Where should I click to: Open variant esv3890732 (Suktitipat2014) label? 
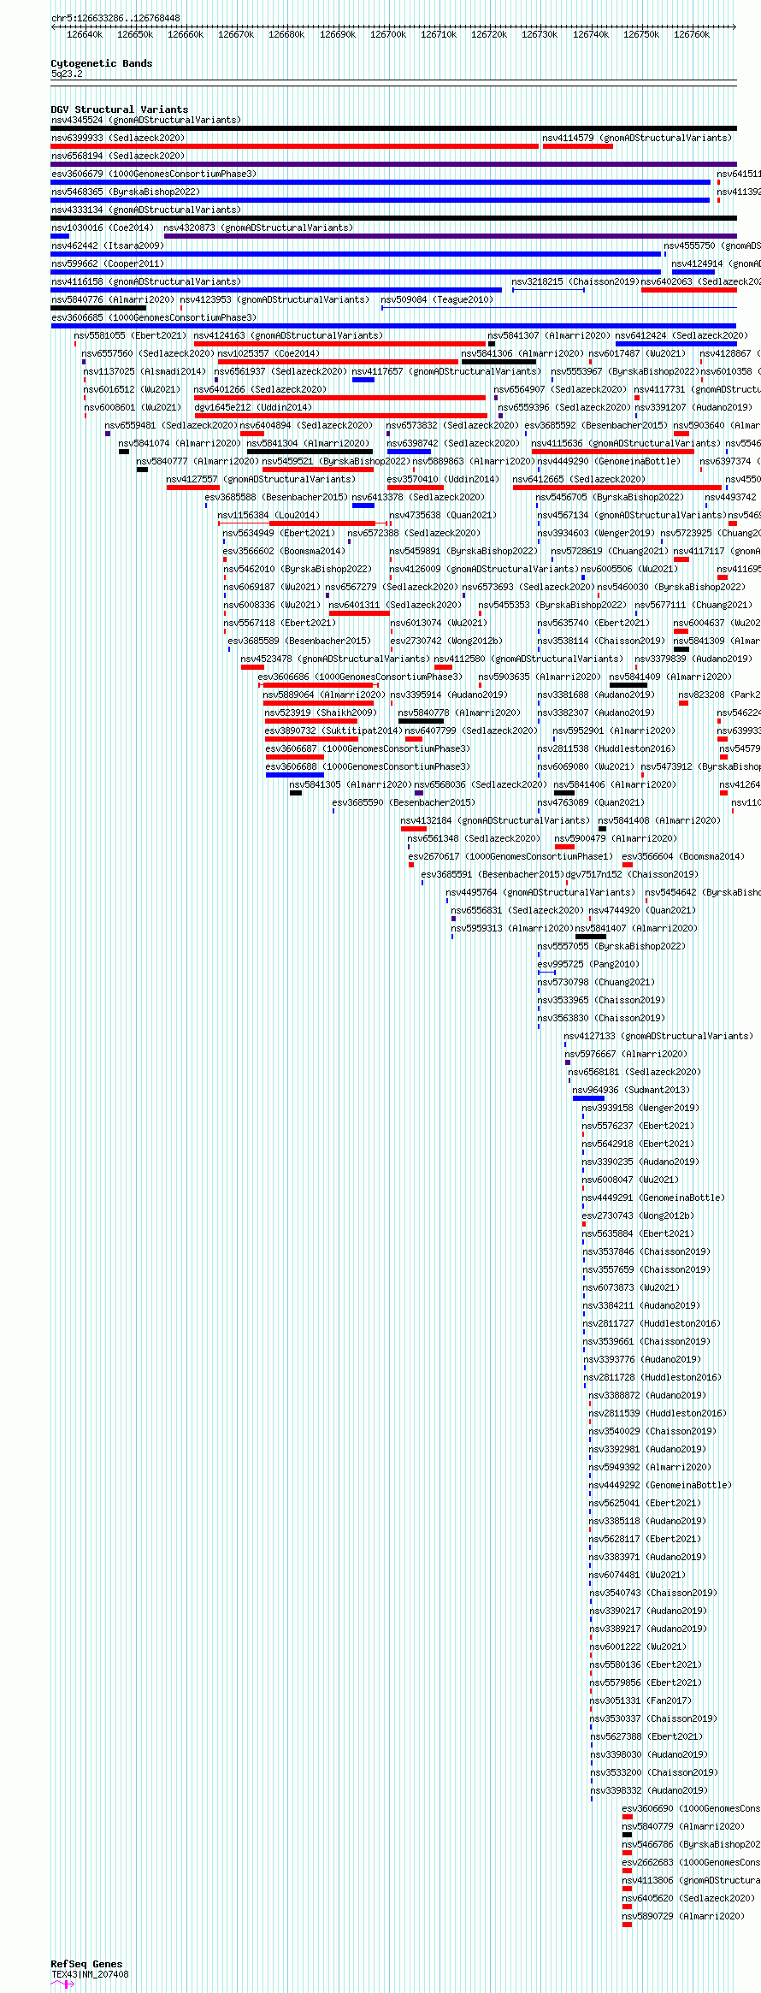click(333, 731)
